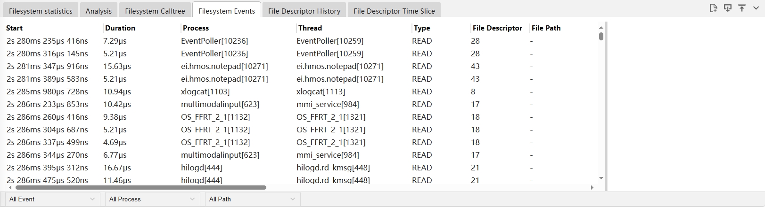Screen dimensions: 765x207
Task: Select row starting 2s 280ms 316µs 145ns
Action: point(302,54)
